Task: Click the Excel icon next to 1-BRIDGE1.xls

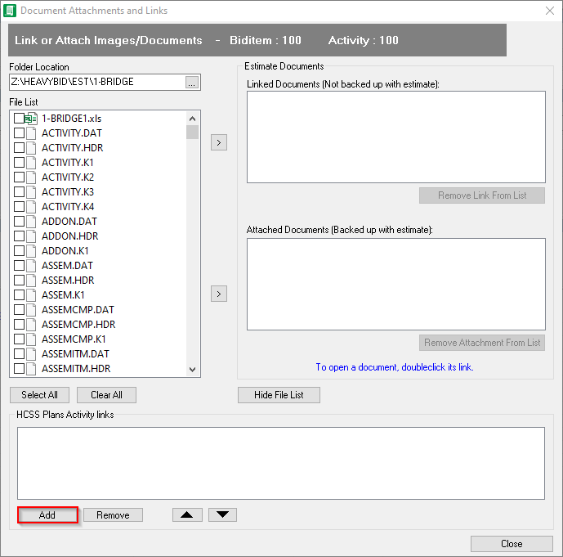Action: tap(31, 119)
